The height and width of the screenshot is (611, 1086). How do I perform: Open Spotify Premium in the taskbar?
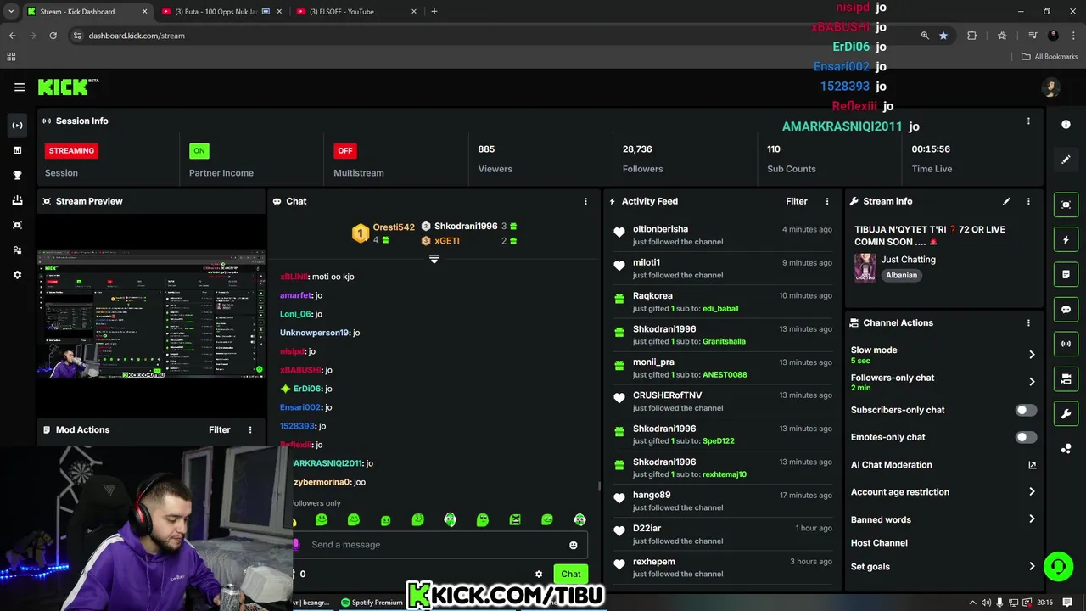coord(371,603)
